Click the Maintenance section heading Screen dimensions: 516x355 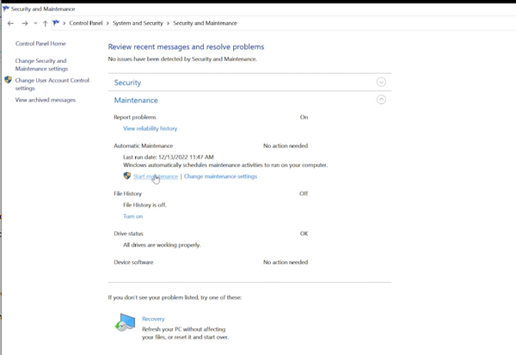click(x=136, y=101)
